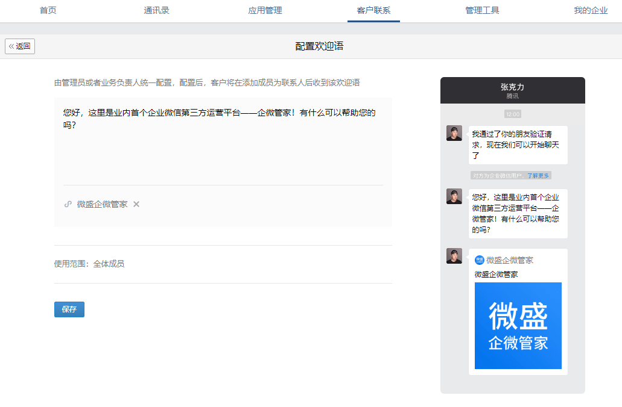Switch to the 通讯录 tab

tap(157, 10)
